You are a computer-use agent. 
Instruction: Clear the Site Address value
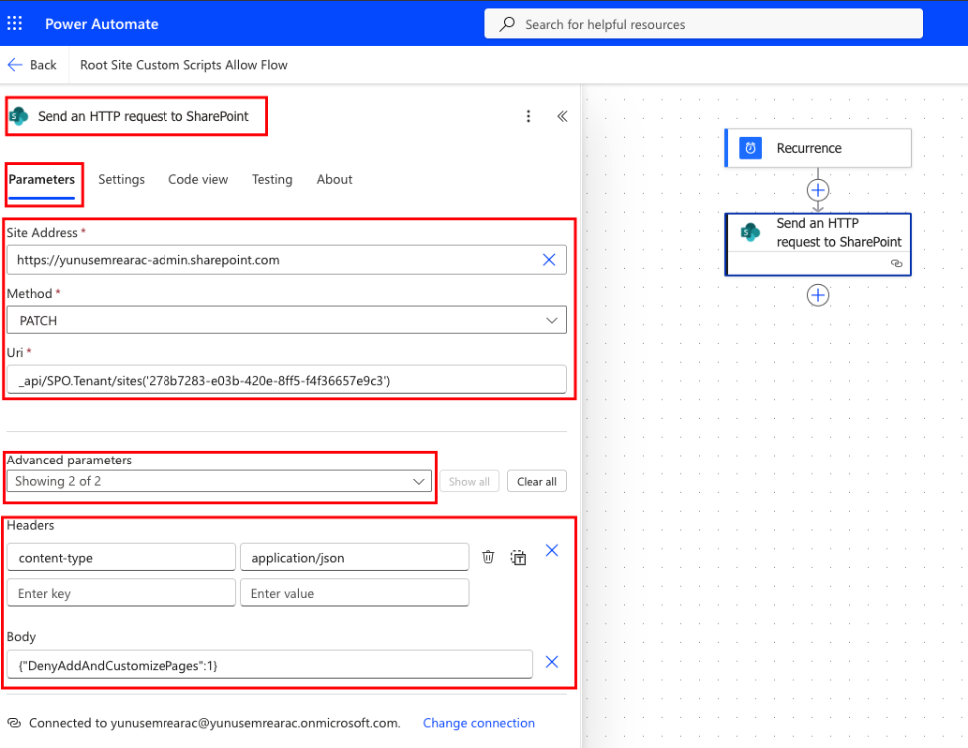click(549, 260)
